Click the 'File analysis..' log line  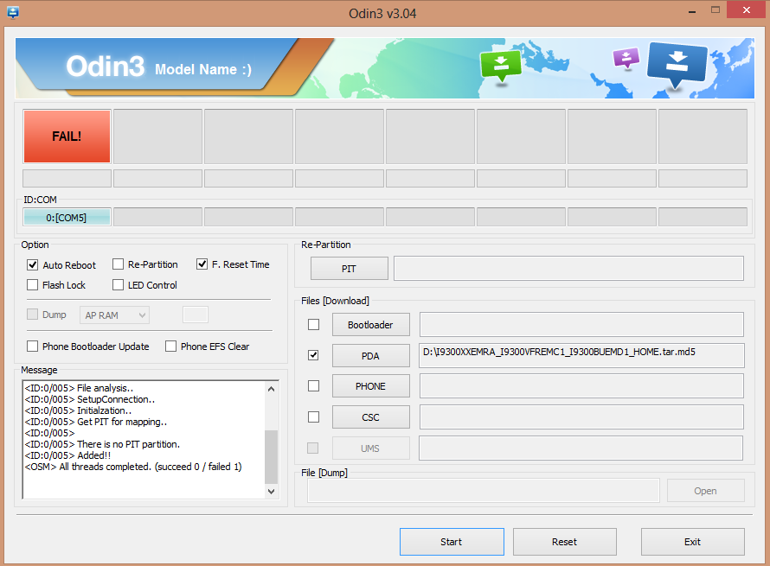(x=79, y=388)
